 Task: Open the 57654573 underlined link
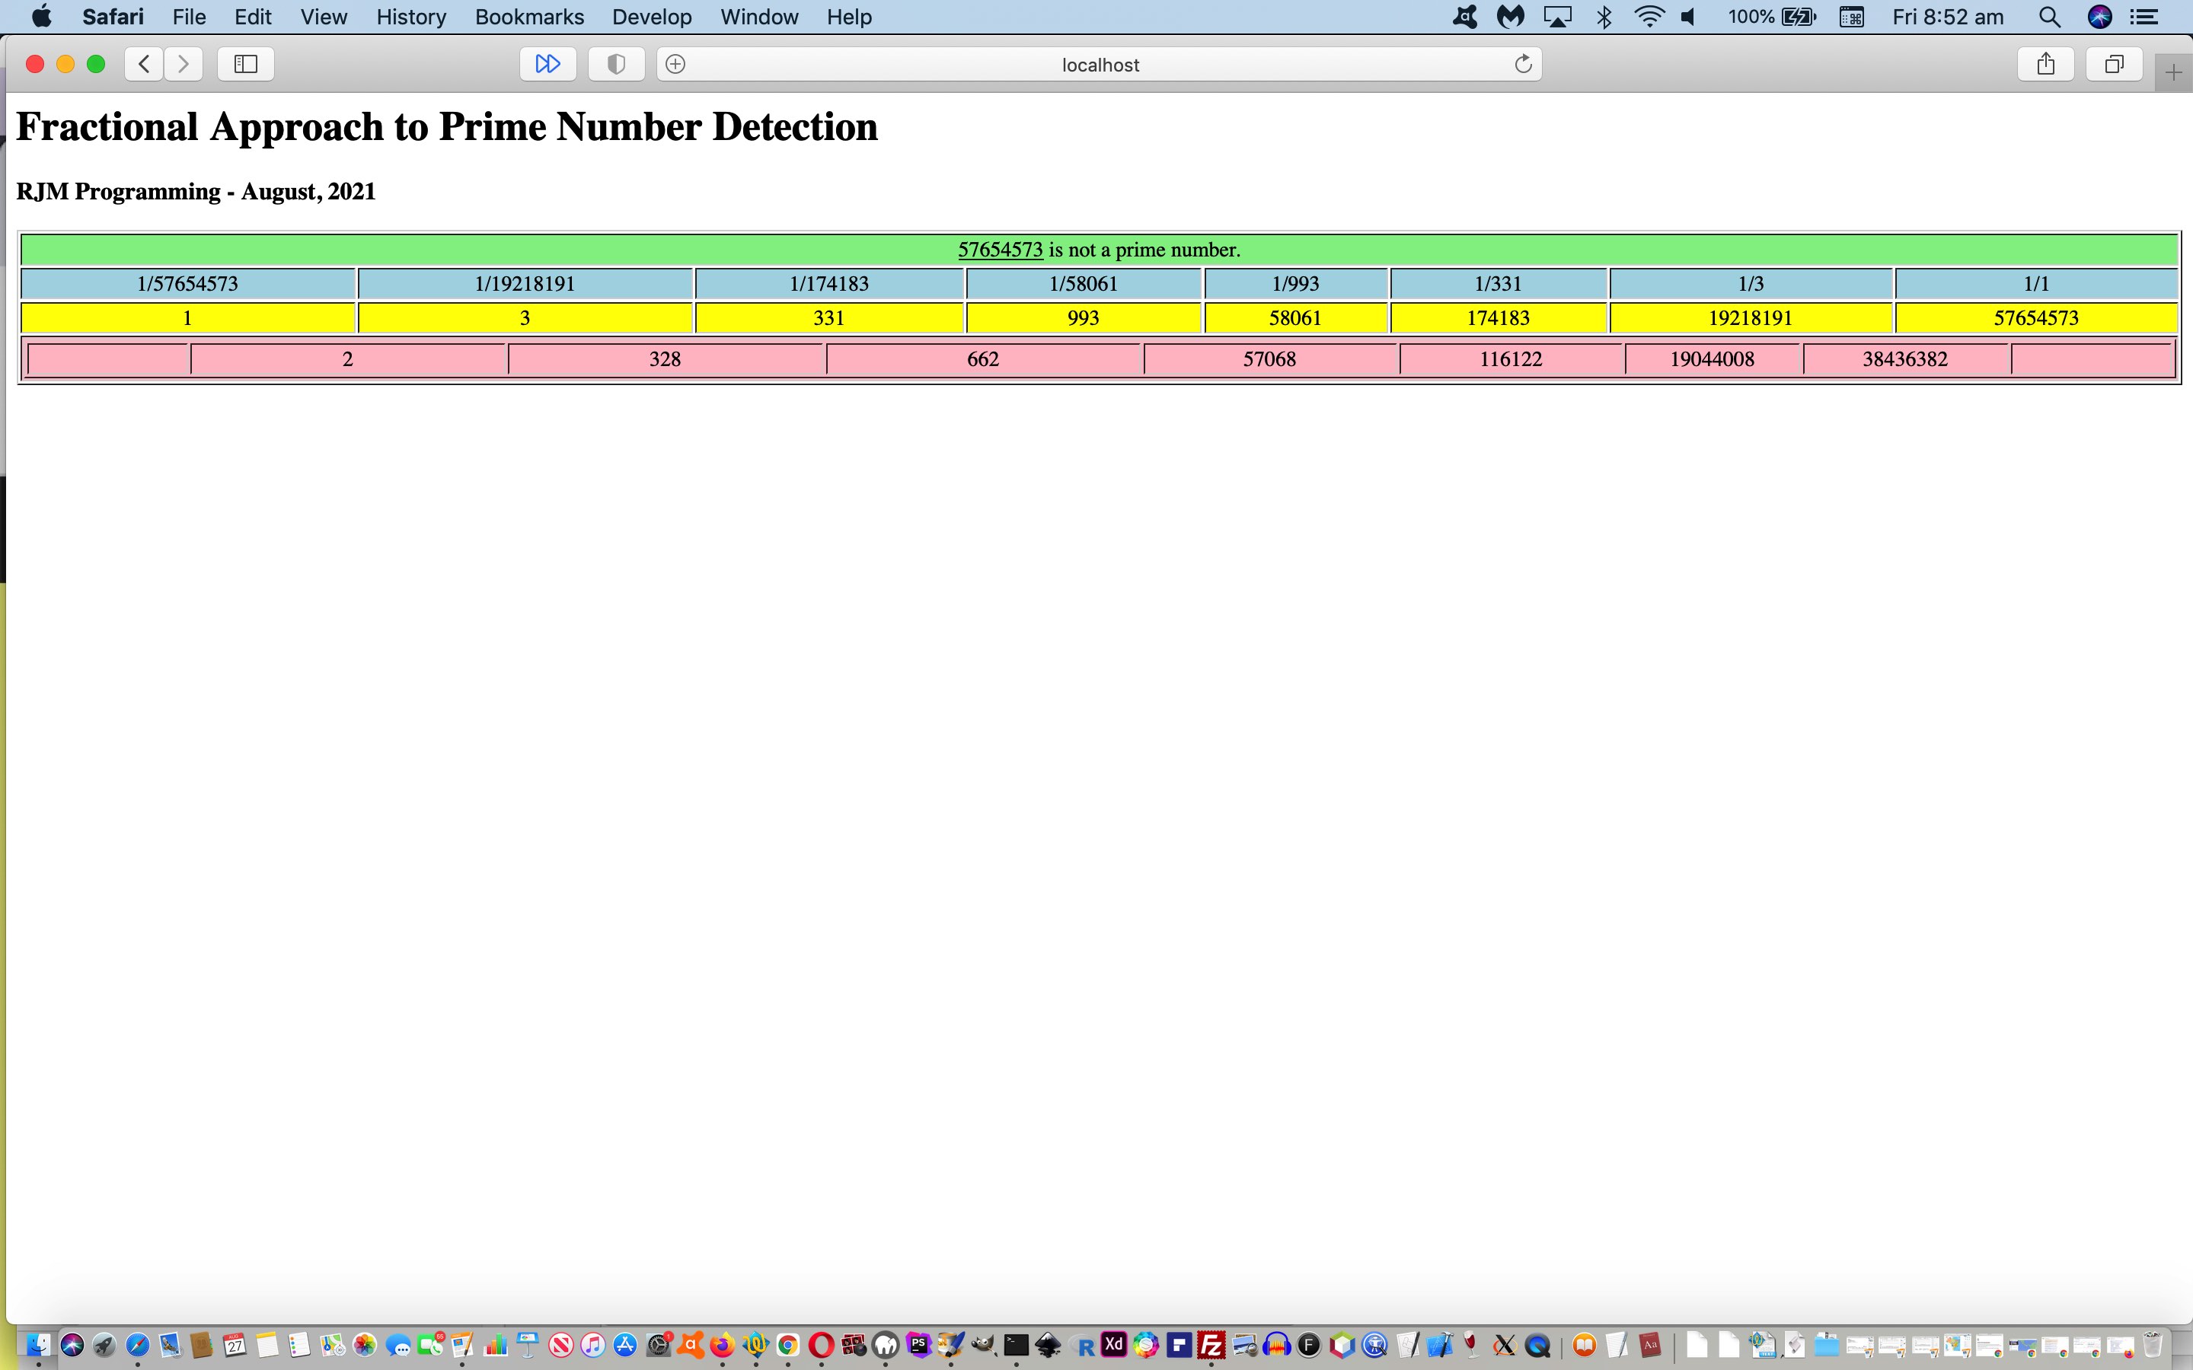point(1000,250)
